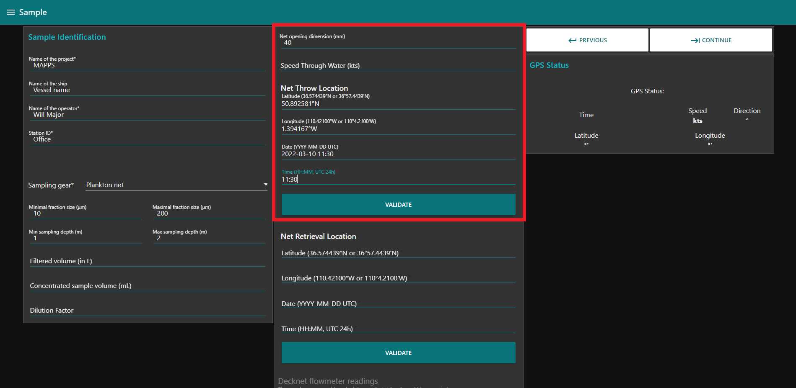This screenshot has width=796, height=388.
Task: Validate the Net Retrieval Location
Action: click(398, 353)
